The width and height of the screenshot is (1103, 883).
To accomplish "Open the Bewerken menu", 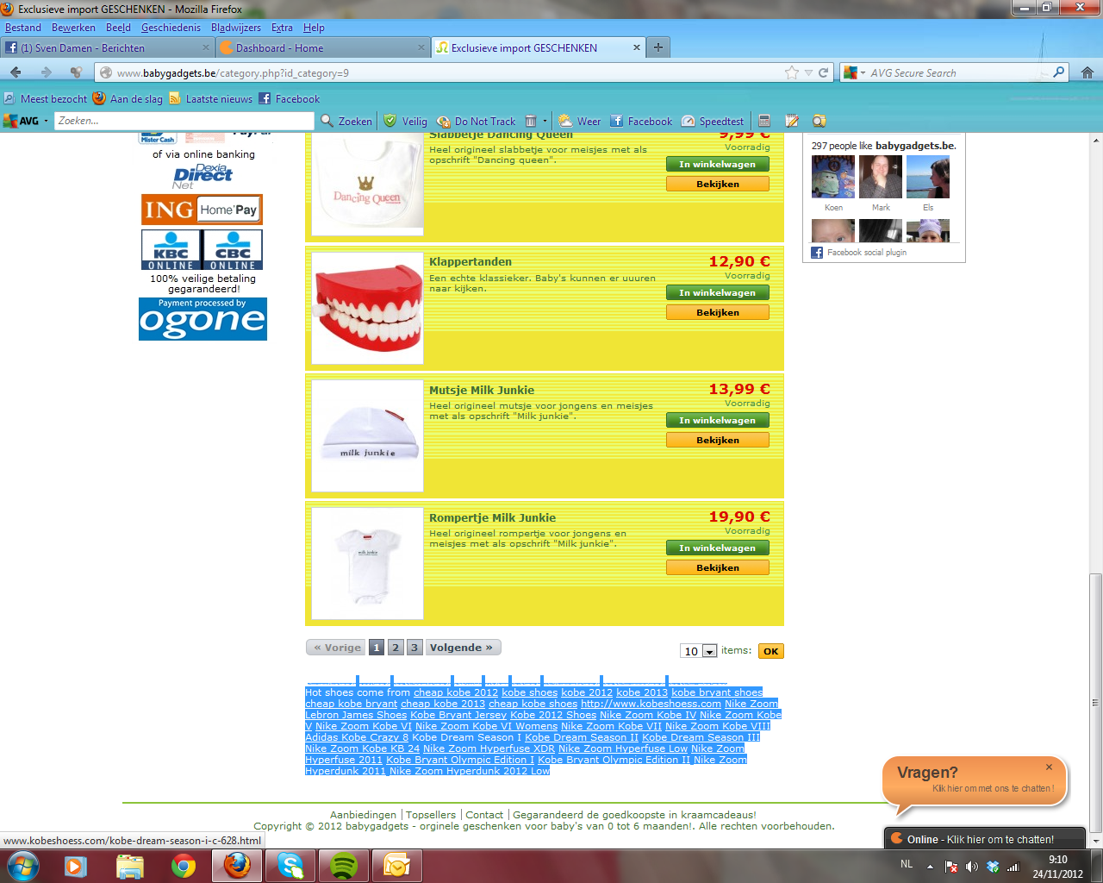I will point(73,28).
